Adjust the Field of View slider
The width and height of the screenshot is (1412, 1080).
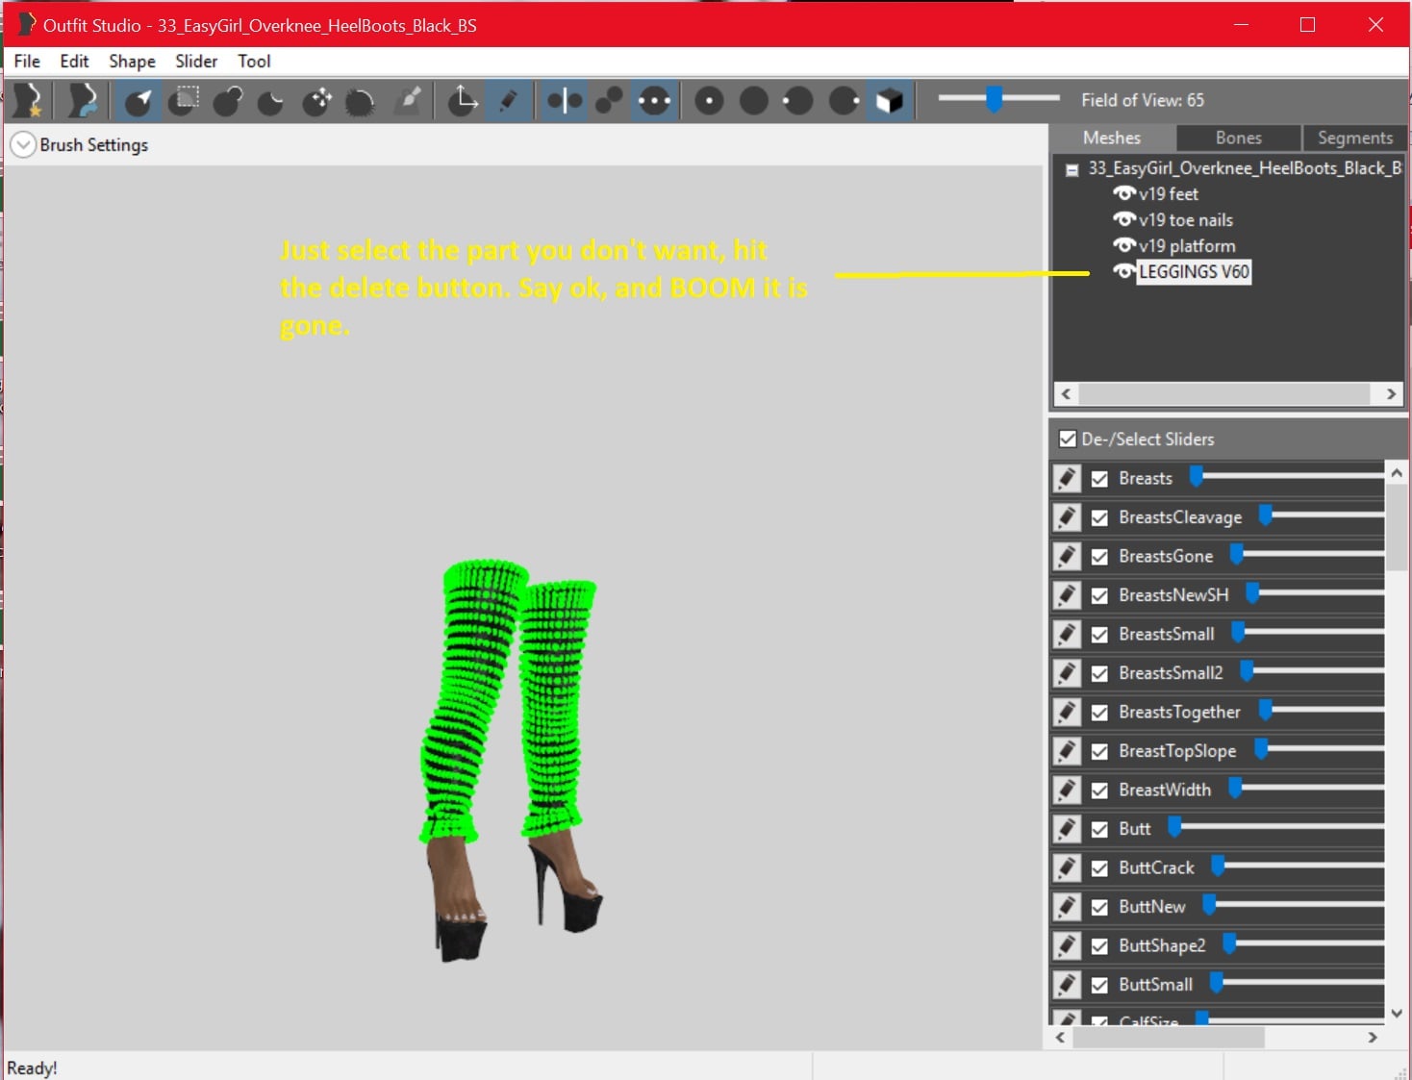point(996,99)
